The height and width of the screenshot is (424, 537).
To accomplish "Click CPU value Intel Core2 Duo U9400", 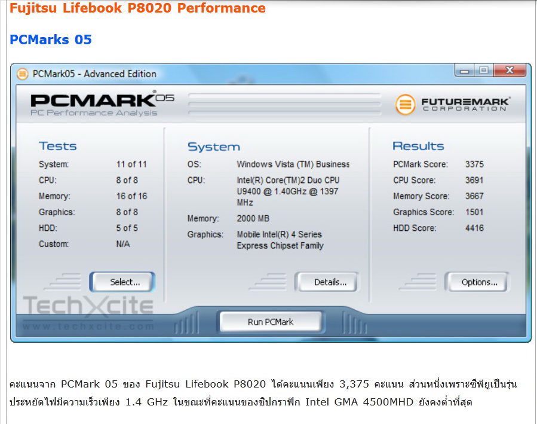I will point(288,191).
